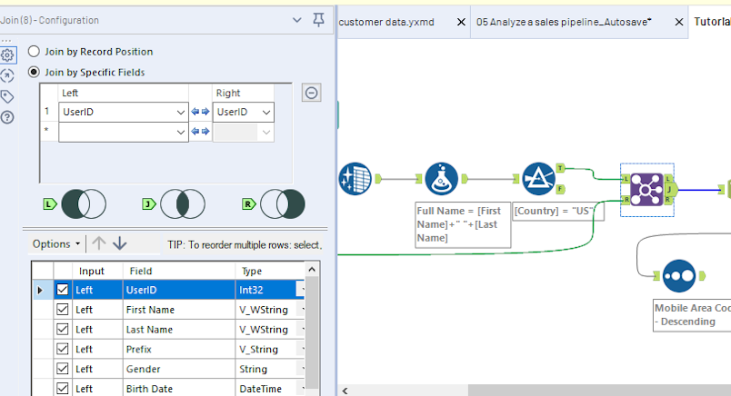Select the Data Cleansing tool on canvas
The image size is (731, 396).
coord(355,178)
